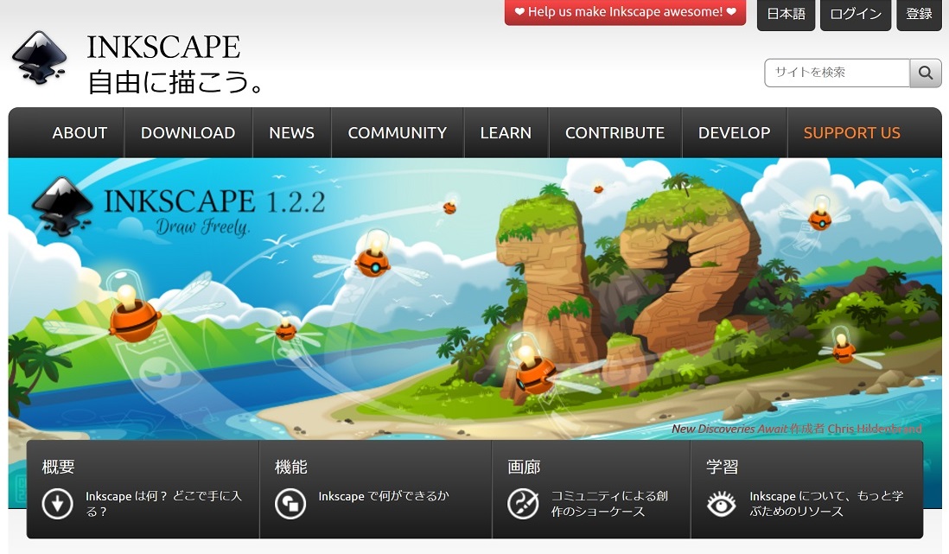Click Inkscape で何ができるか text
The width and height of the screenshot is (949, 554).
pos(384,496)
